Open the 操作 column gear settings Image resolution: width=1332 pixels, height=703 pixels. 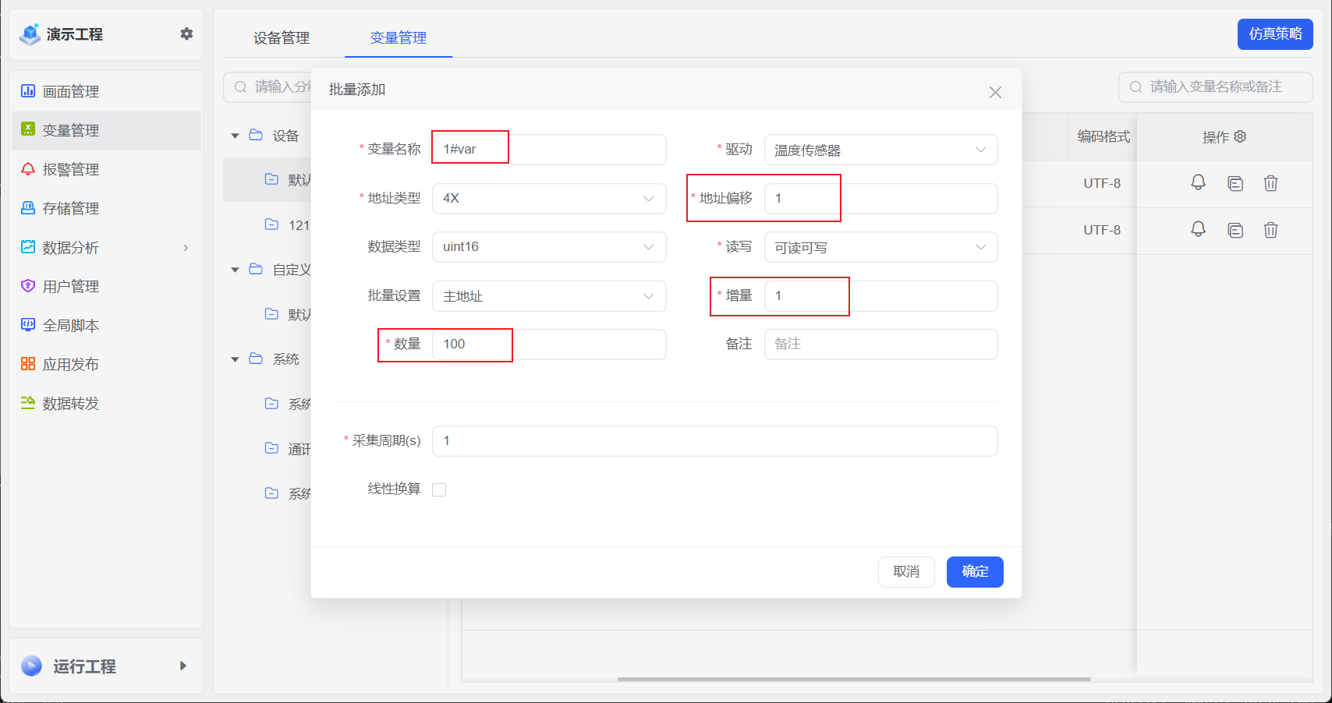coord(1240,136)
